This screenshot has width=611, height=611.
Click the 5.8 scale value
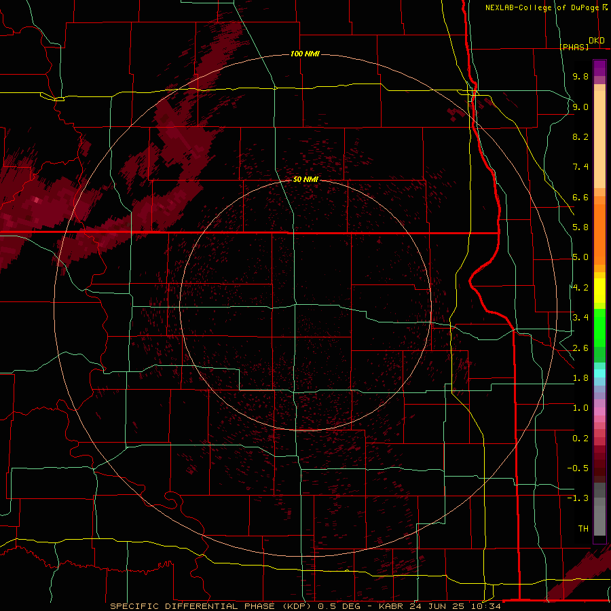(x=580, y=227)
